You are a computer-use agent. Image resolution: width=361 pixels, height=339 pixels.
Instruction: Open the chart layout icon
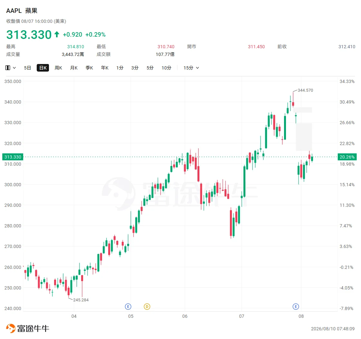(x=8, y=68)
